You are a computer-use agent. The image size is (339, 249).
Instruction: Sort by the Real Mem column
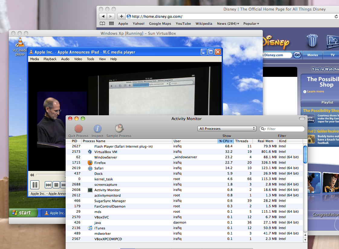point(265,141)
